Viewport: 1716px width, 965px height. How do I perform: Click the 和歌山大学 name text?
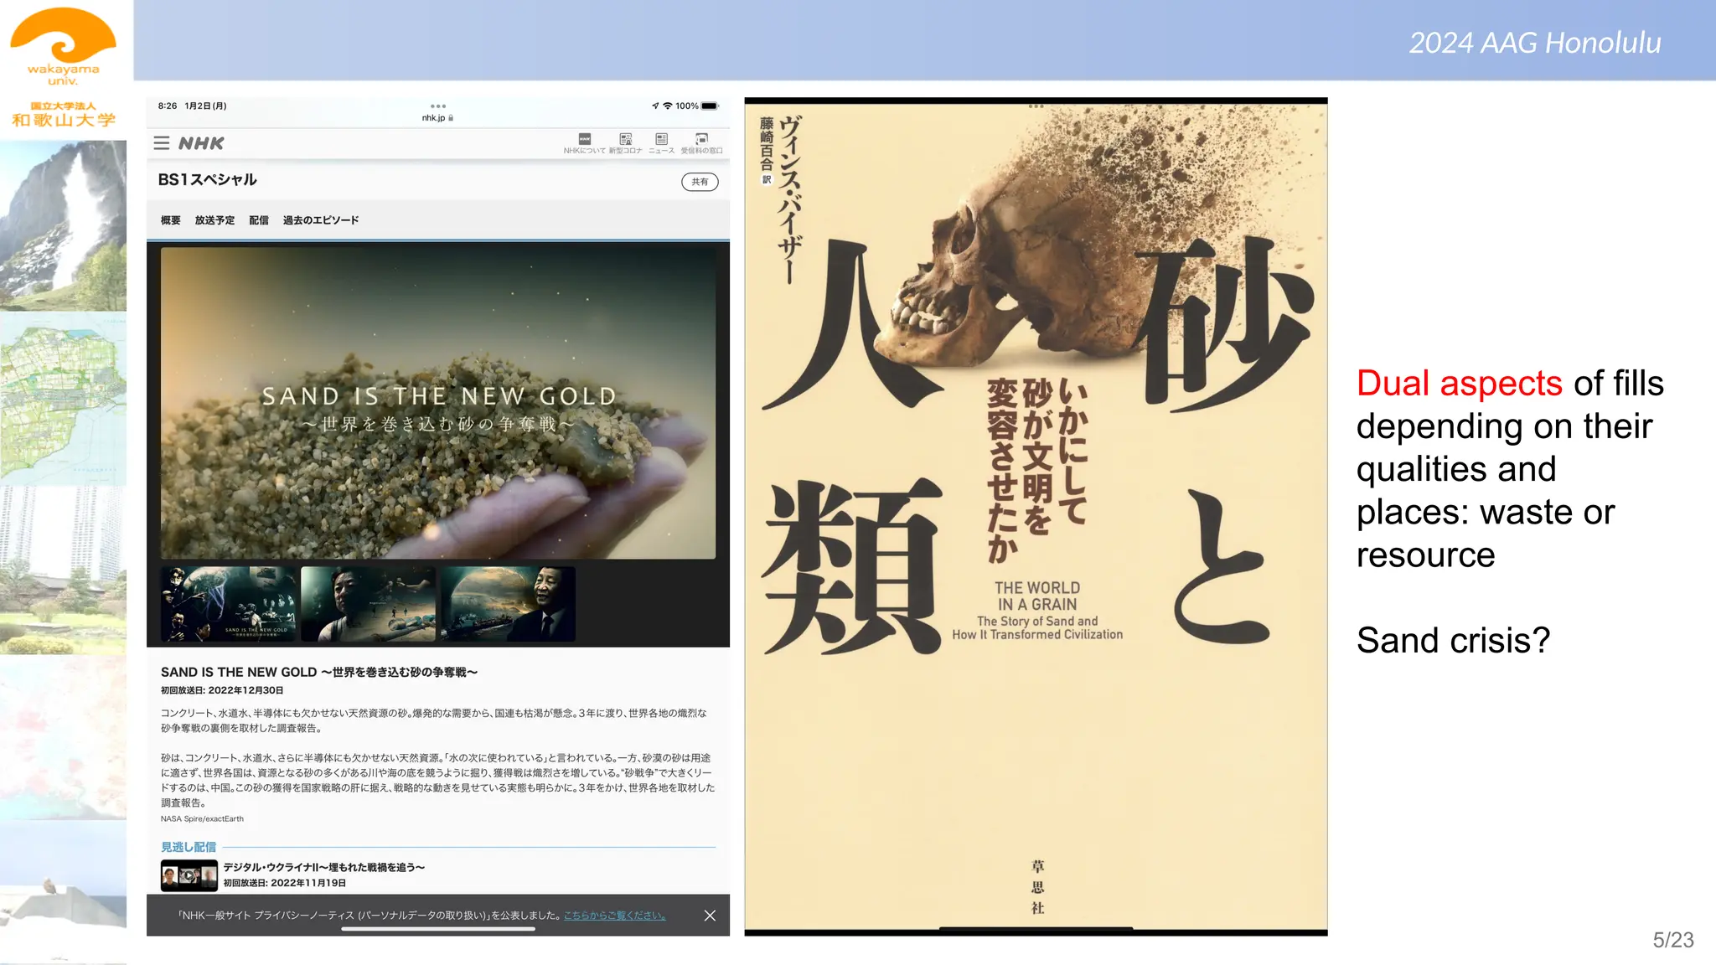(x=64, y=120)
